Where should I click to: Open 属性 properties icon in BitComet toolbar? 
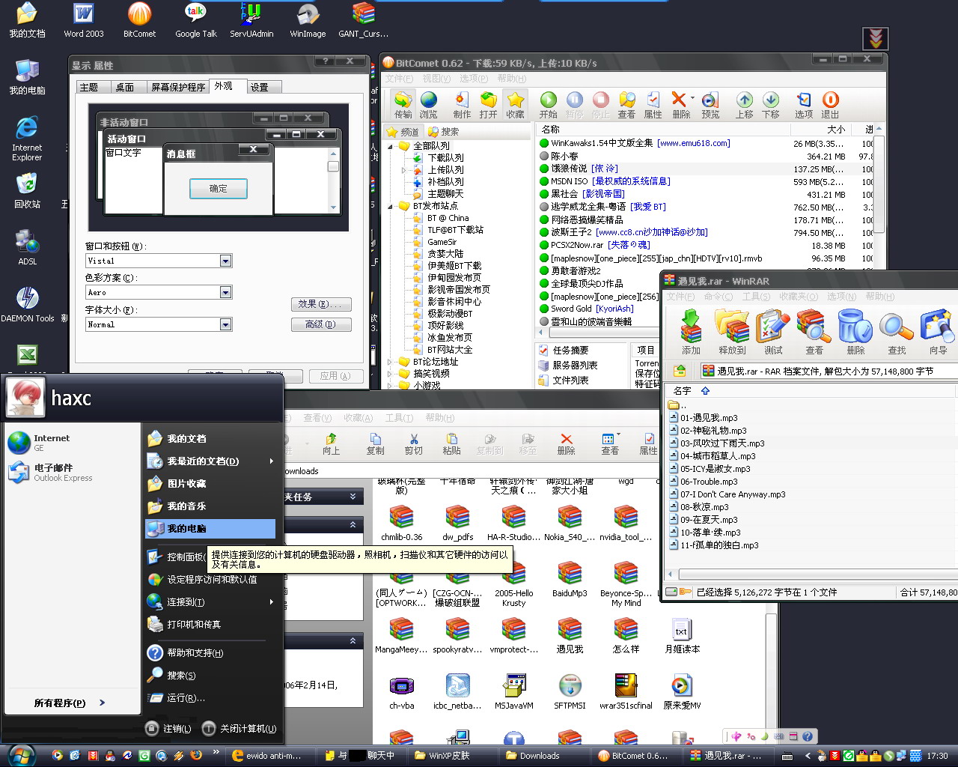point(653,105)
